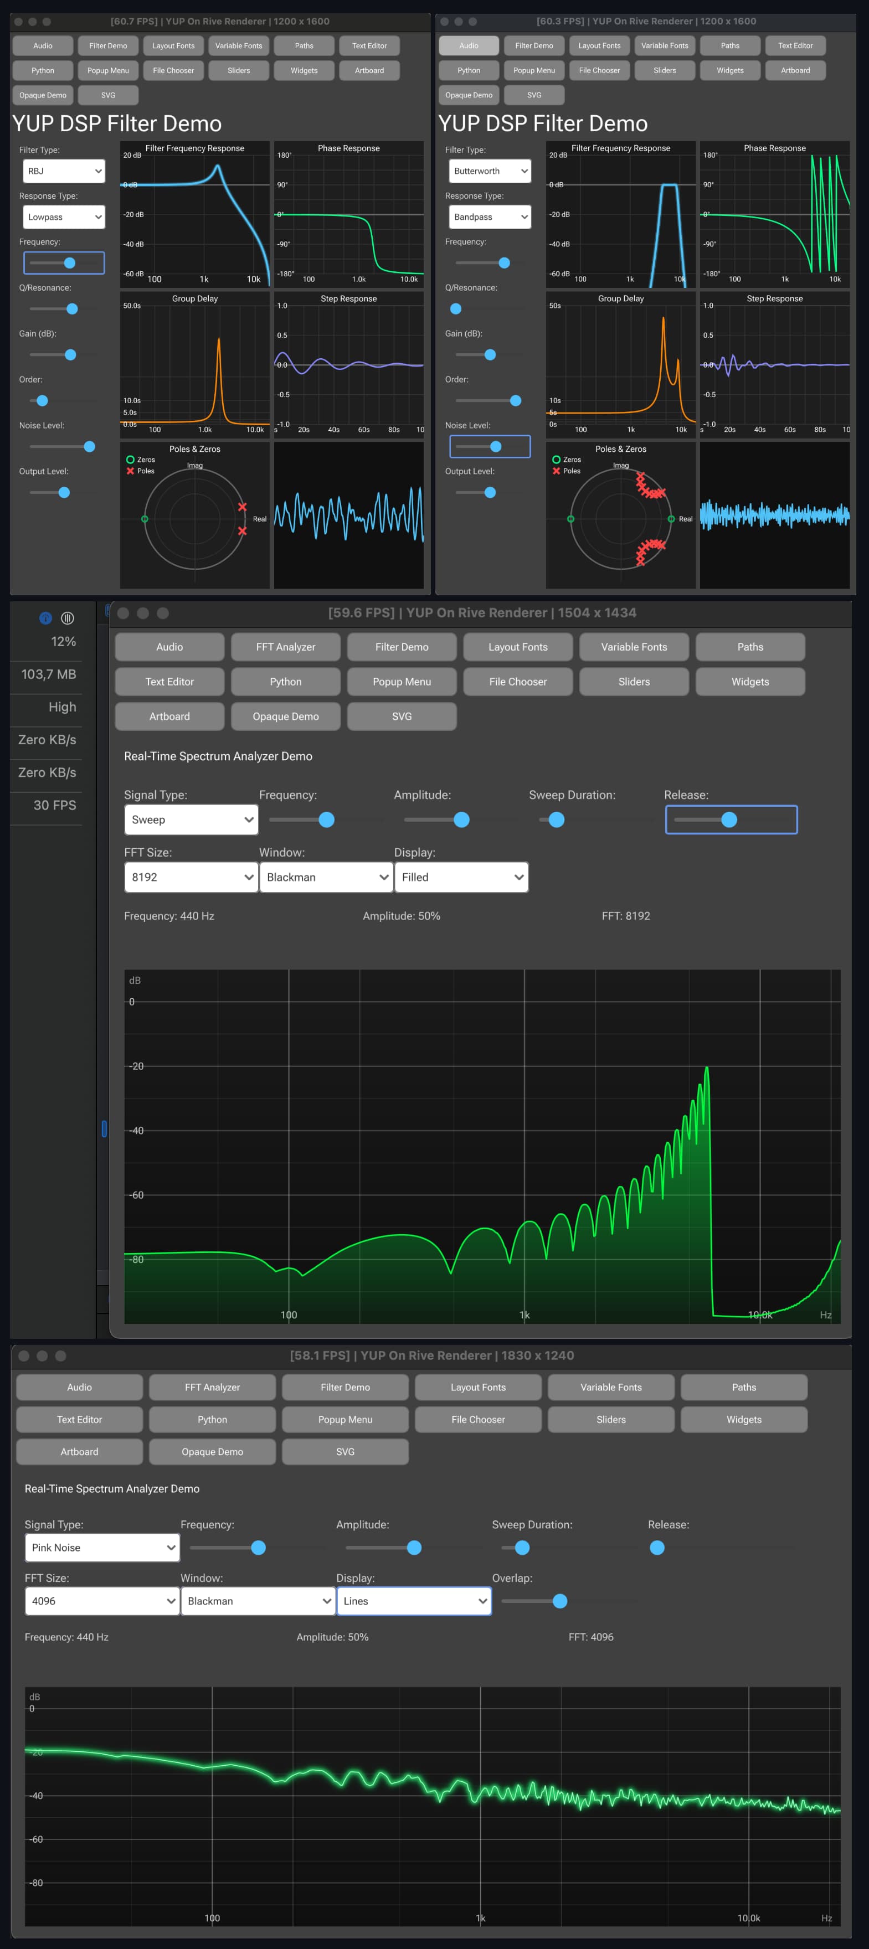The image size is (869, 1949).
Task: Click Filter Demo button in the RBJ window
Action: click(108, 45)
